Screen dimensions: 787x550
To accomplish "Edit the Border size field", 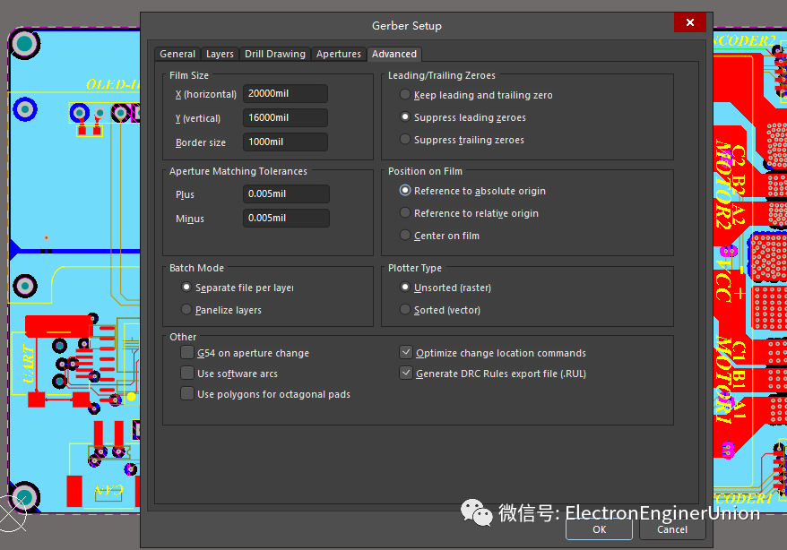I will [x=285, y=142].
